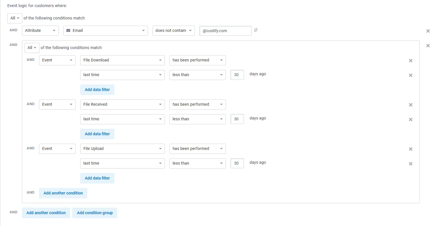Open the File Received event name dropdown

pos(123,105)
